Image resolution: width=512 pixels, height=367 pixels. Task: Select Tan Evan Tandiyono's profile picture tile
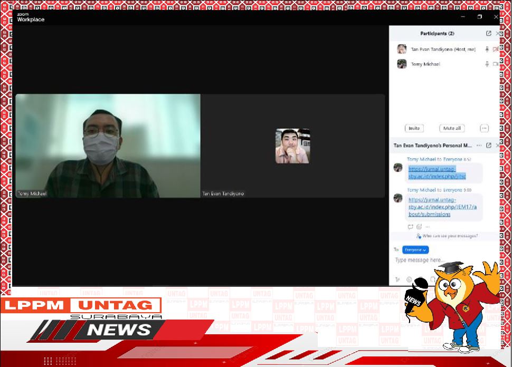(292, 146)
